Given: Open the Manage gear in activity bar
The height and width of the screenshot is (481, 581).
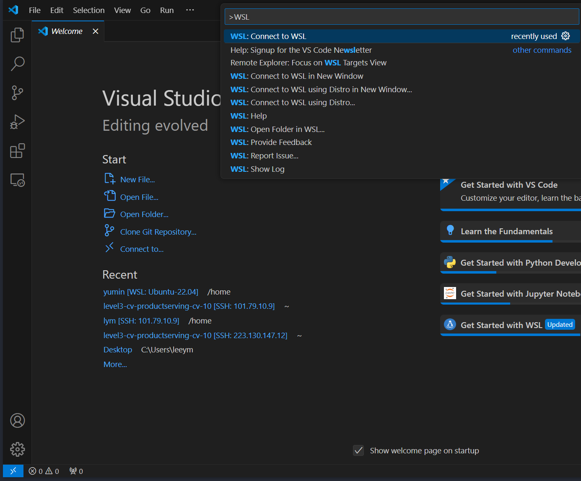Looking at the screenshot, I should click(x=17, y=449).
